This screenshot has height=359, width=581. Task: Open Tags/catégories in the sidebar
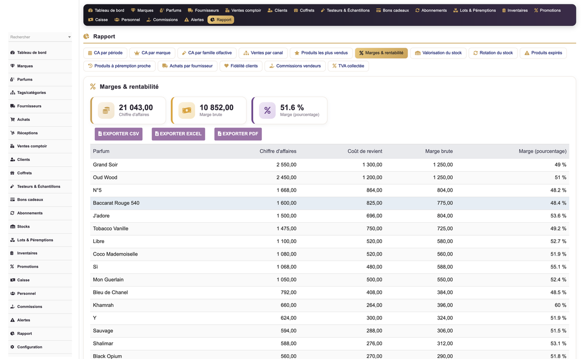pyautogui.click(x=40, y=93)
